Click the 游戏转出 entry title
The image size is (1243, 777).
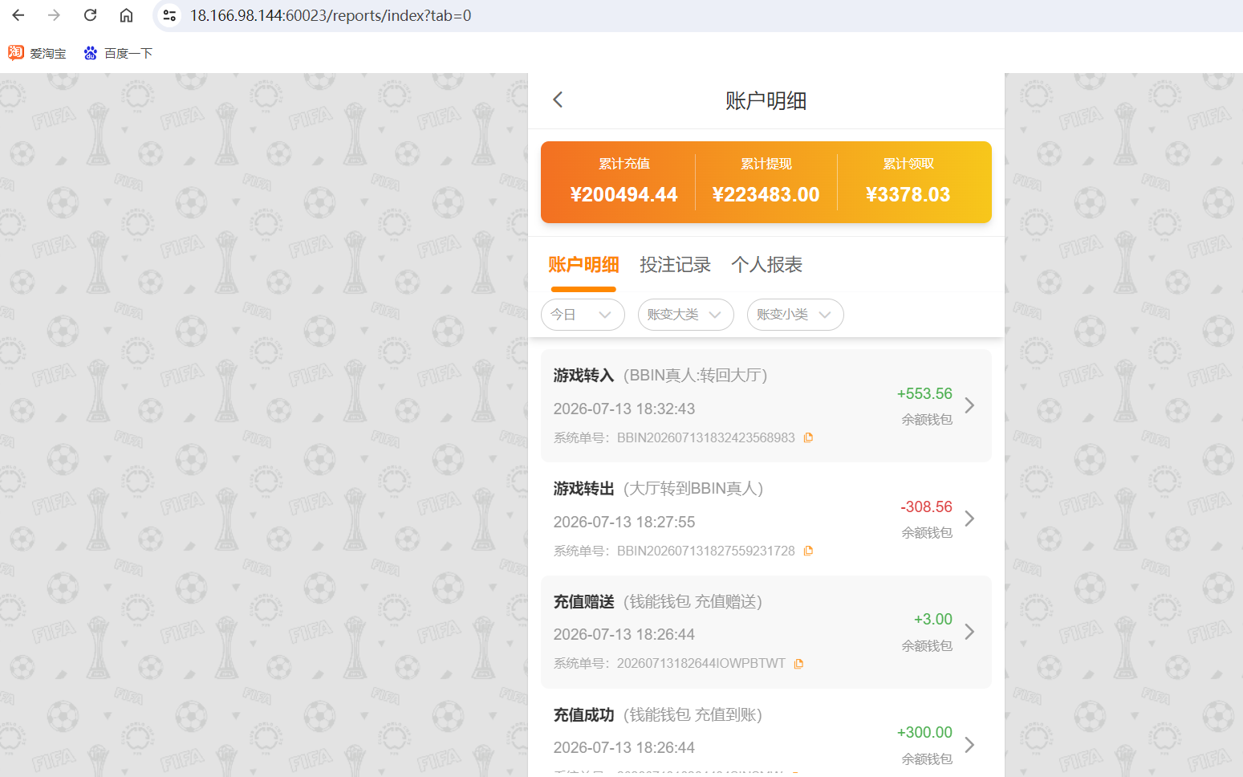583,489
